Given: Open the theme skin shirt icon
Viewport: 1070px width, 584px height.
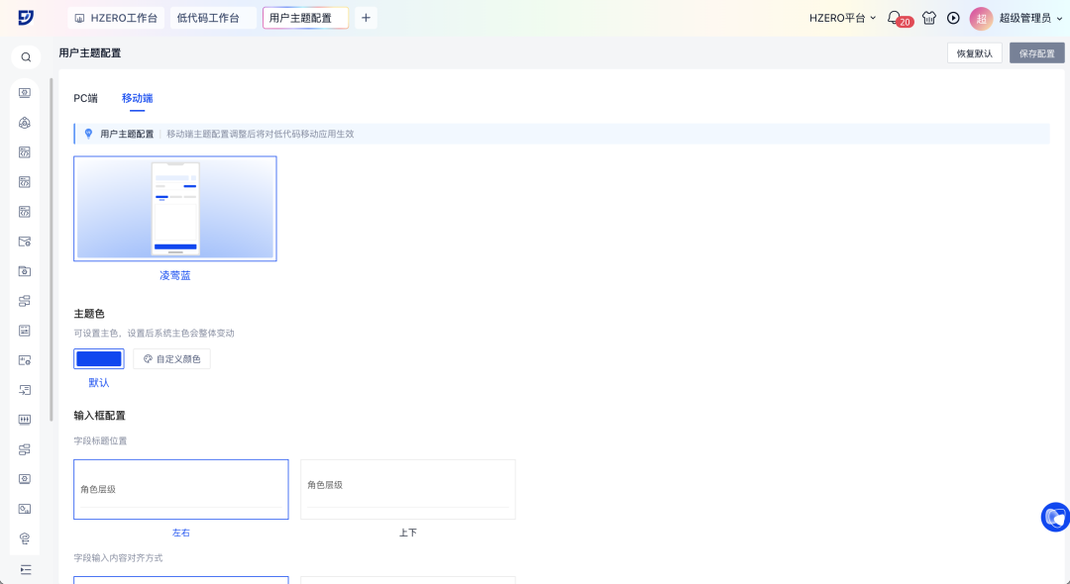Looking at the screenshot, I should click(x=928, y=18).
